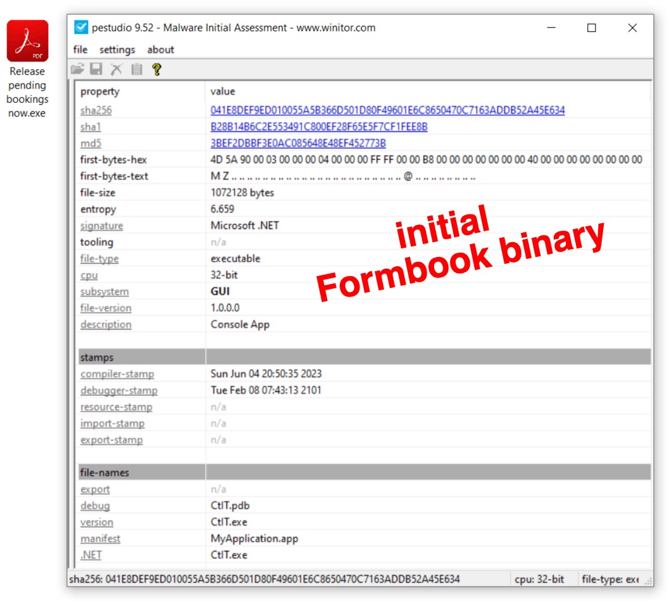The image size is (669, 604).
Task: Select the file-size value '1072128 bytes'
Action: pos(242,193)
